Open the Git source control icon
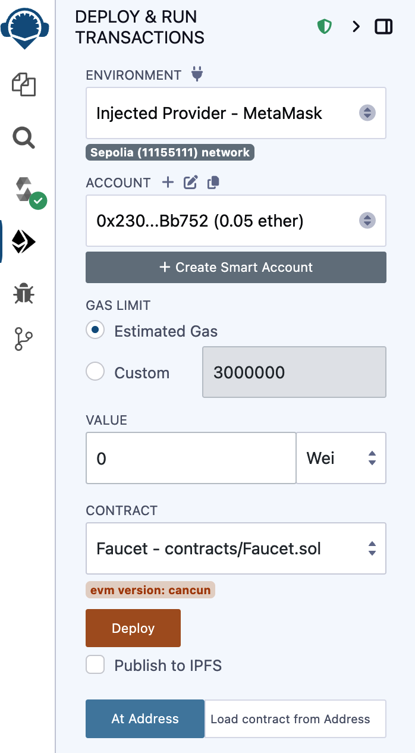This screenshot has height=753, width=415. pyautogui.click(x=24, y=340)
